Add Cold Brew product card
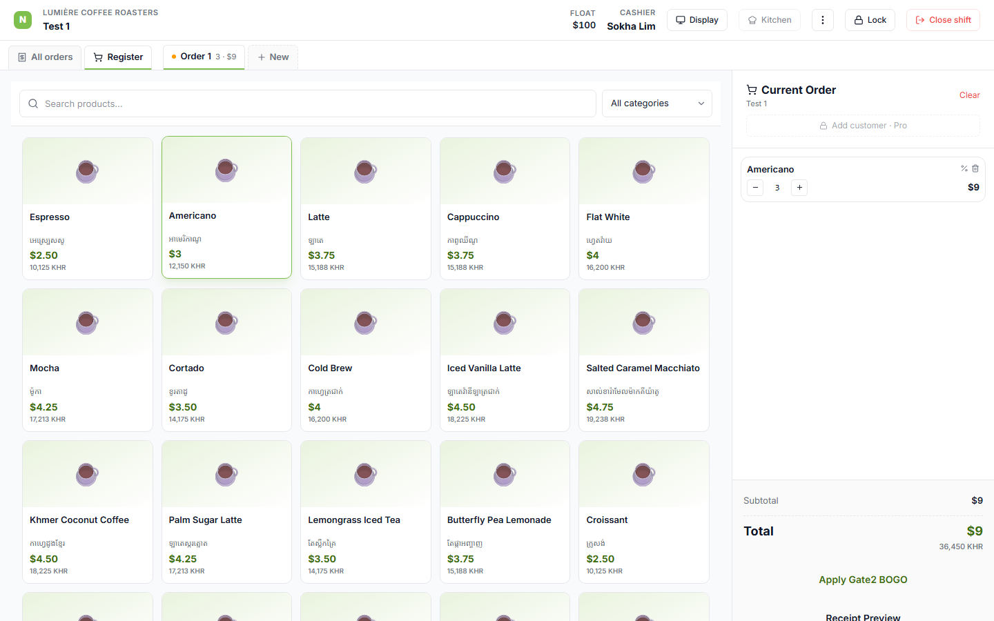This screenshot has height=621, width=994. pos(366,360)
